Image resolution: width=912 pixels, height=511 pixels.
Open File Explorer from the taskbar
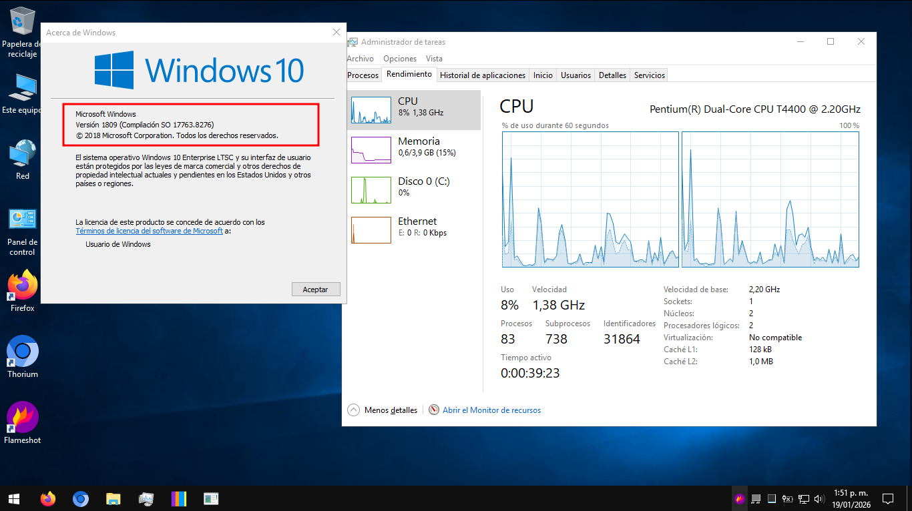click(113, 498)
